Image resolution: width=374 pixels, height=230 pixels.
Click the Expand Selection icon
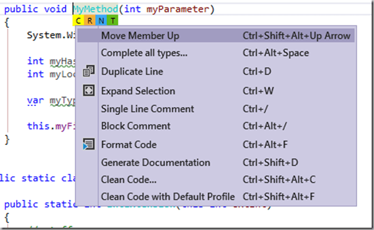coord(89,90)
